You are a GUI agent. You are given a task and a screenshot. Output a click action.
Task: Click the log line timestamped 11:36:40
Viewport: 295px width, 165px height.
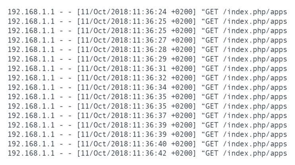pyautogui.click(x=147, y=144)
